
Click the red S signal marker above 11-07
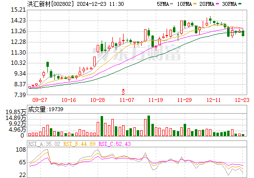pyautogui.click(x=123, y=92)
